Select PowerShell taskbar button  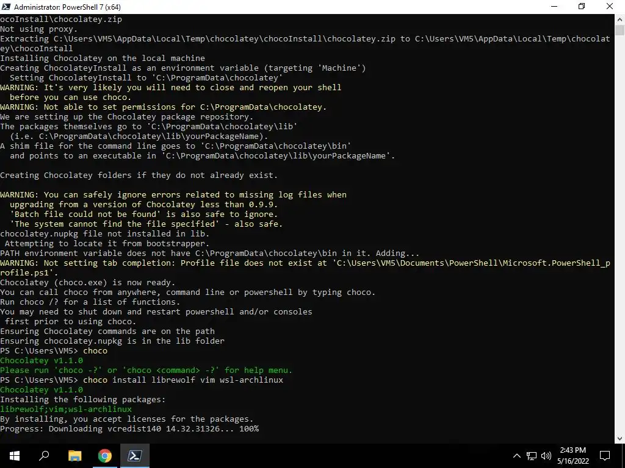[x=135, y=456]
